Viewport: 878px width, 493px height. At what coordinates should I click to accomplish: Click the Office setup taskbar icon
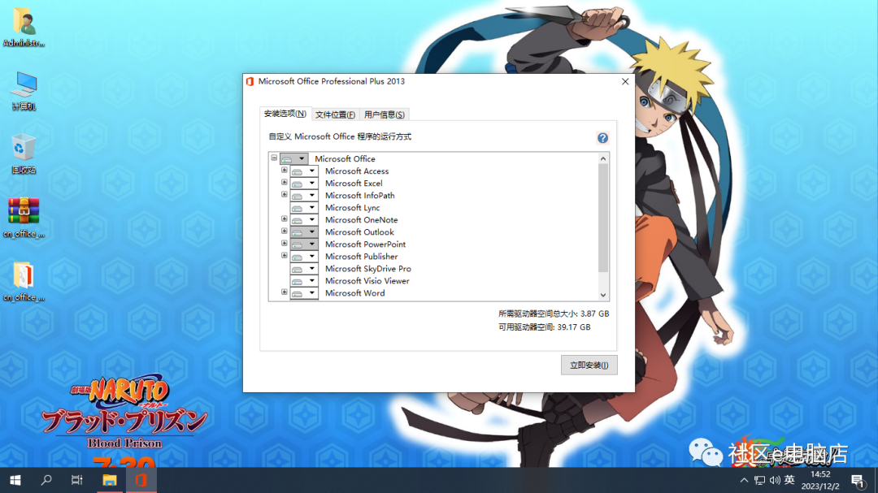click(x=141, y=480)
